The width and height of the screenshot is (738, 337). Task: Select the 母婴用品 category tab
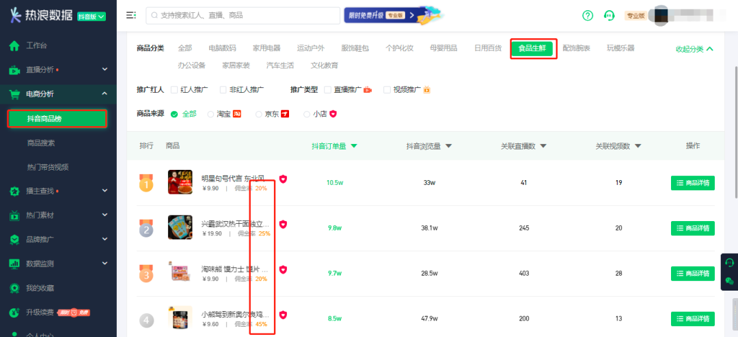click(443, 48)
